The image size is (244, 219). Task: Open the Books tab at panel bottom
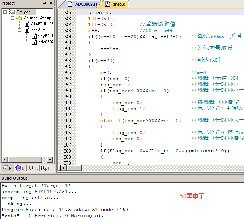point(20,168)
